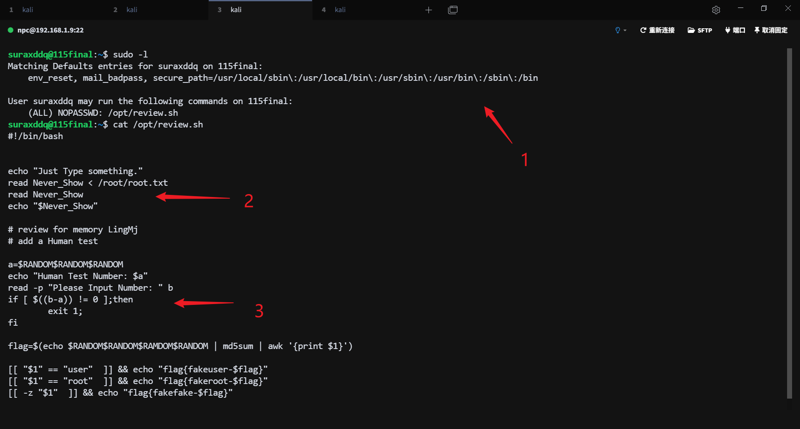This screenshot has height=429, width=800.
Task: Click the green connection status dot
Action: tap(11, 30)
